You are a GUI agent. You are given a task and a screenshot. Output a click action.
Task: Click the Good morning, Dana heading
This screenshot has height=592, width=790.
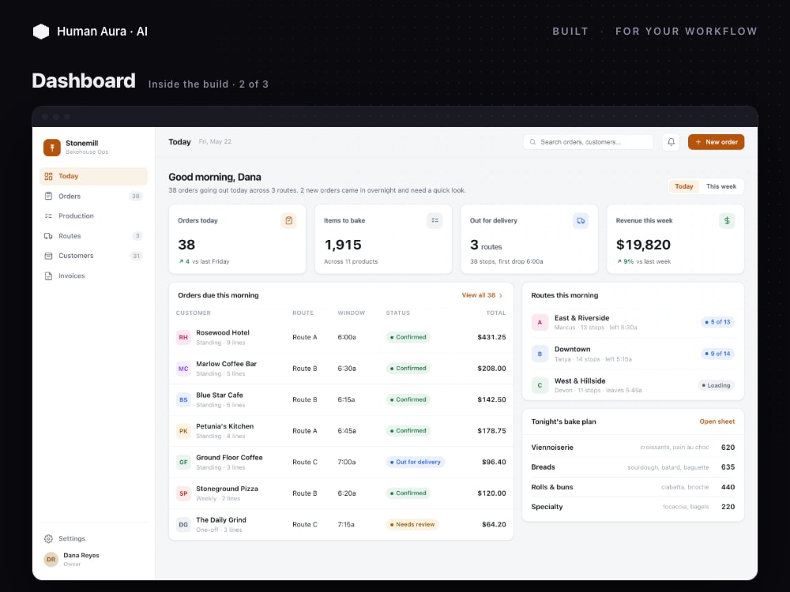click(215, 177)
